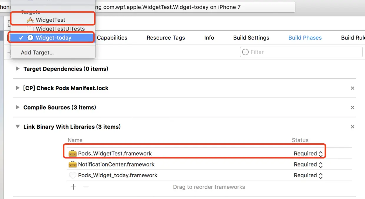Viewport: 365px width, 199px height.
Task: Expand the Compile Sources section
Action: pyautogui.click(x=17, y=108)
